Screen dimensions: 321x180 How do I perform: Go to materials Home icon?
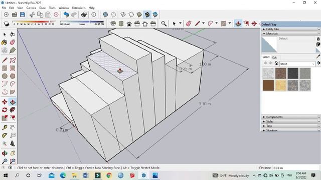click(x=276, y=63)
